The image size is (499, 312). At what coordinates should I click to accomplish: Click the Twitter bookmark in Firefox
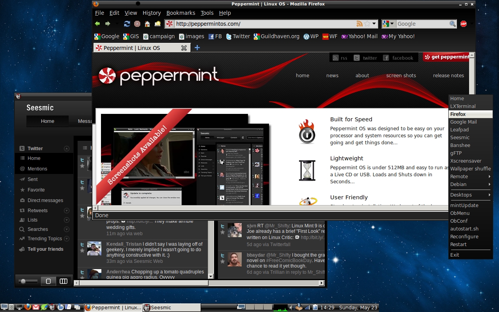tap(238, 36)
